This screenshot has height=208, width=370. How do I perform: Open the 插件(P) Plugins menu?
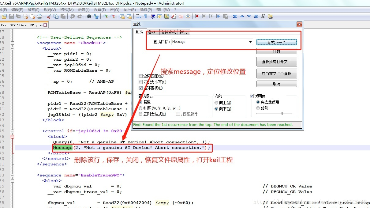point(146,9)
